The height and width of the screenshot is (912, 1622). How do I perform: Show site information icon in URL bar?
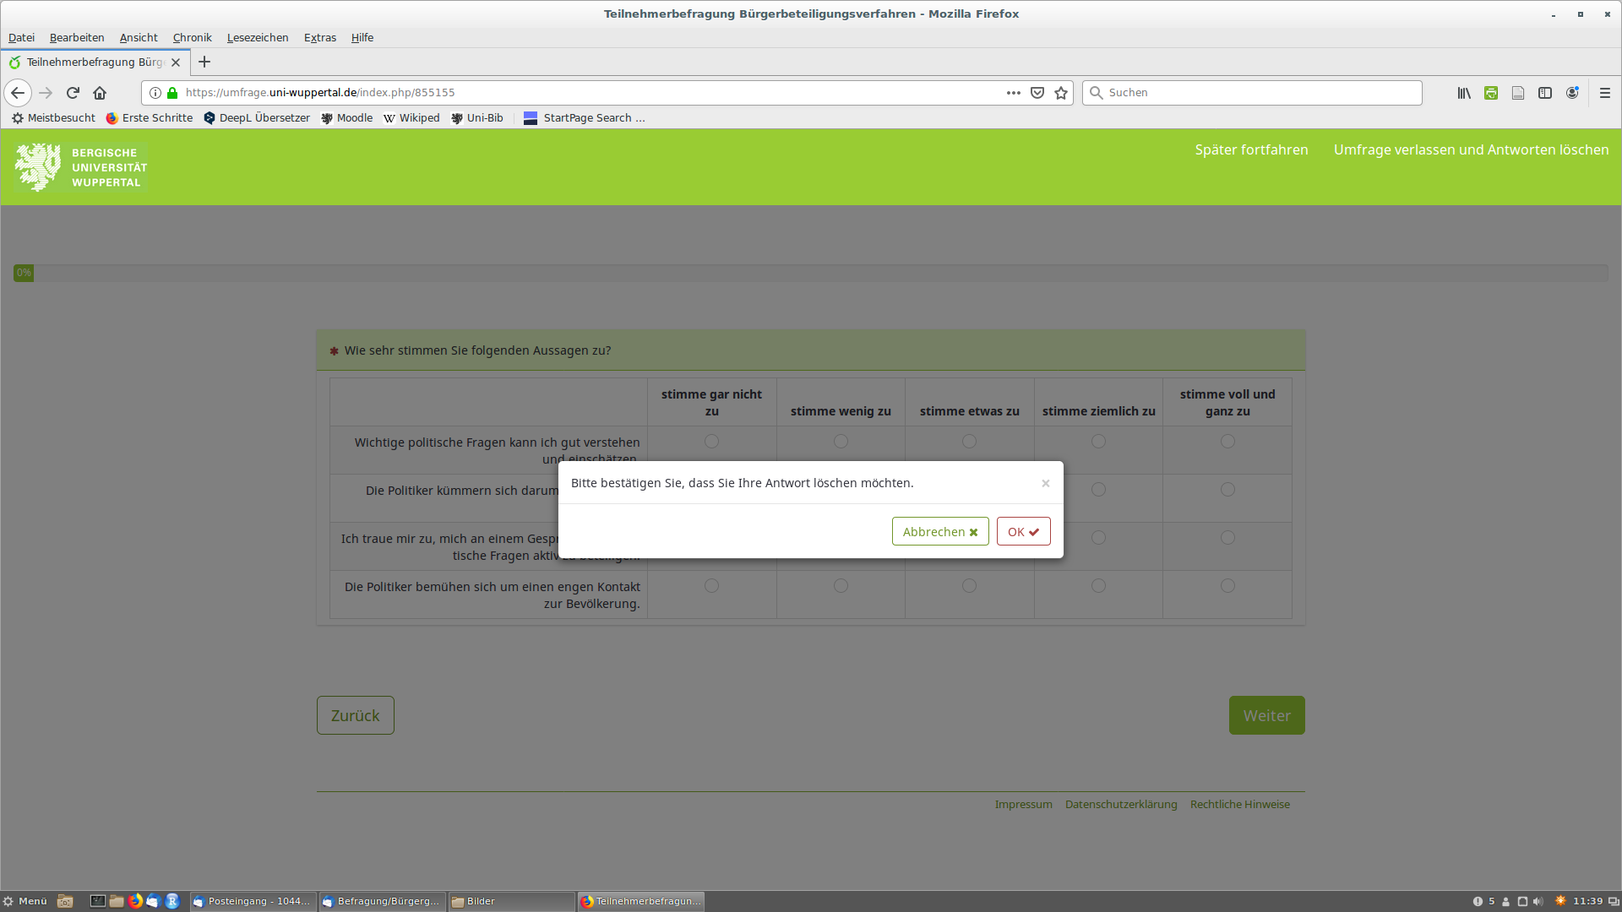point(155,93)
